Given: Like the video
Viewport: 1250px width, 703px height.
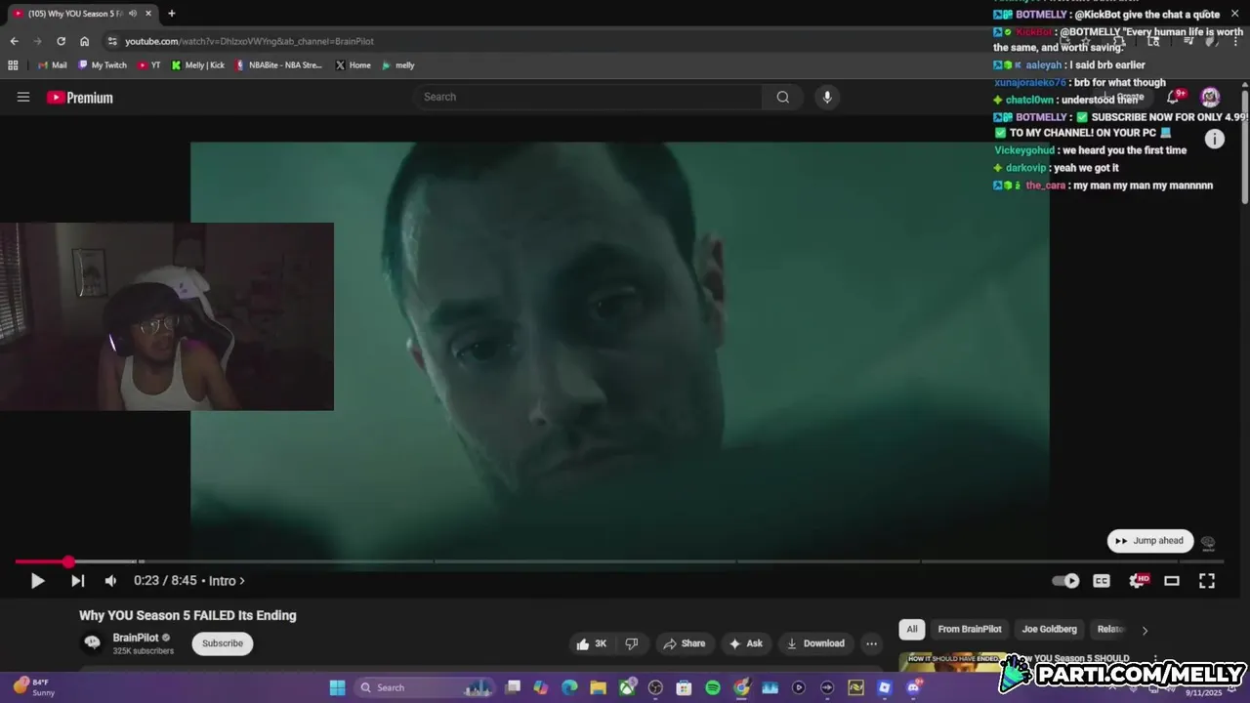Looking at the screenshot, I should coord(592,643).
